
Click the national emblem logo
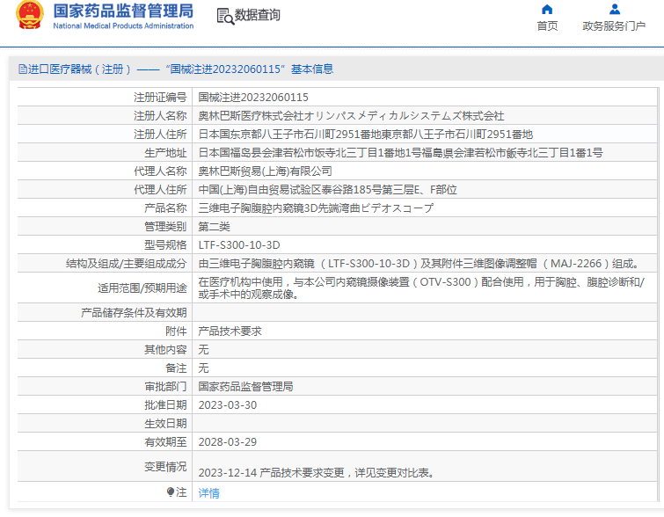30,15
